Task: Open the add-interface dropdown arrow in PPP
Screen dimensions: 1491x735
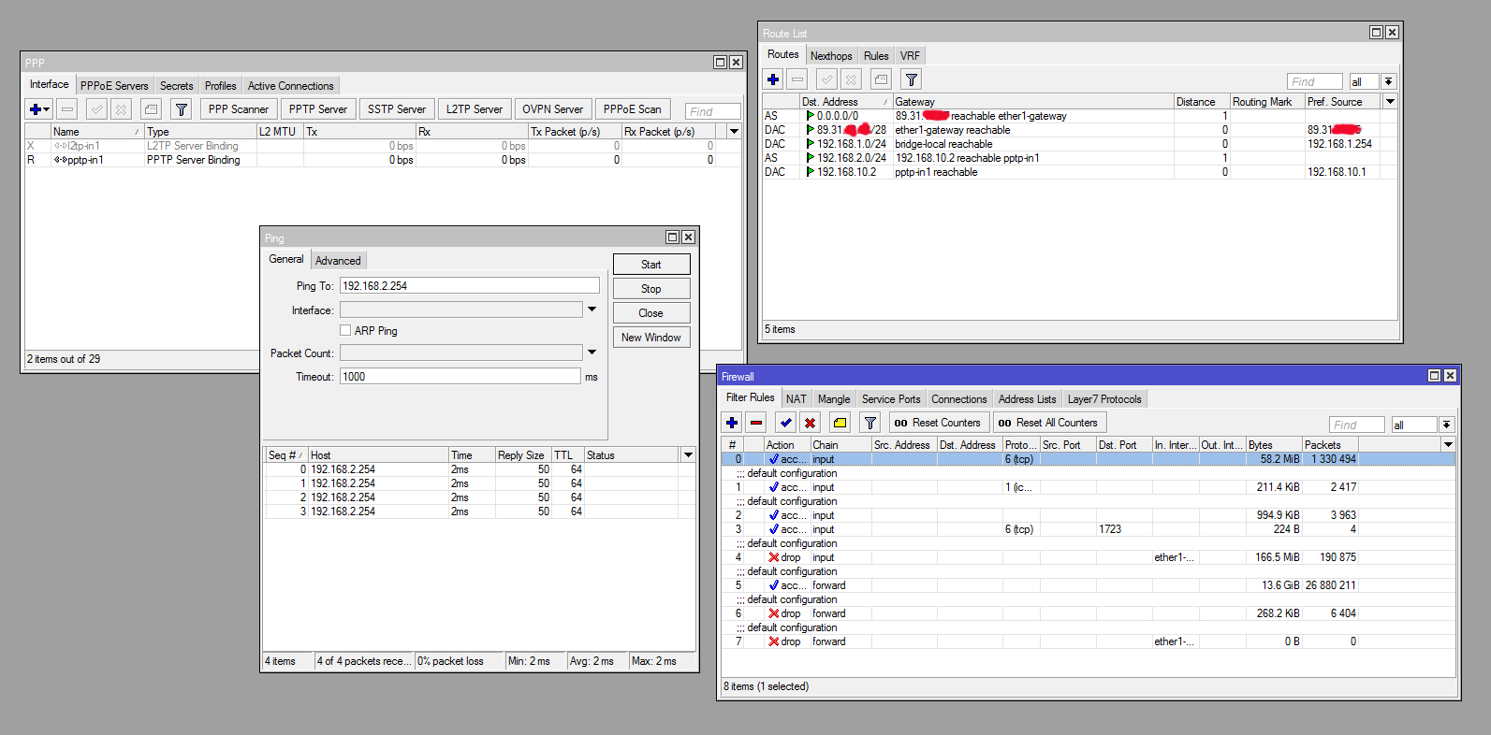Action: click(46, 109)
